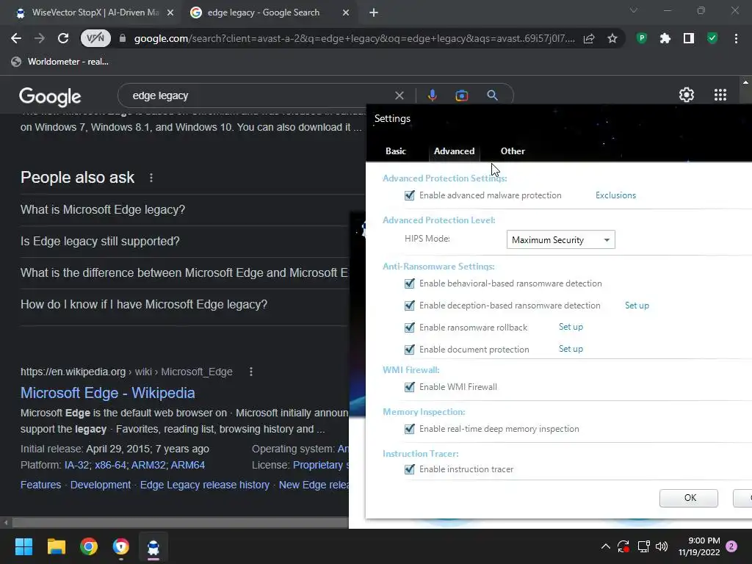The width and height of the screenshot is (752, 564).
Task: Toggle Enable ransomware rollback checkbox
Action: [410, 328]
